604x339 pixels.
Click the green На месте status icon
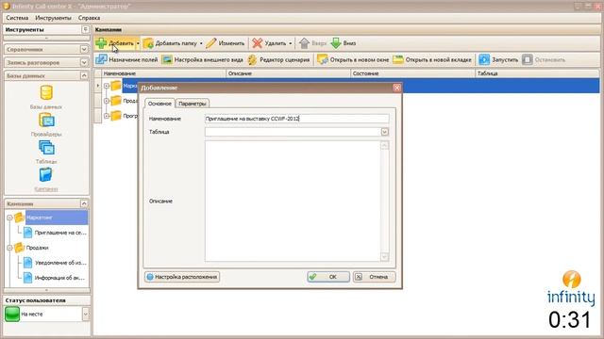click(12, 315)
